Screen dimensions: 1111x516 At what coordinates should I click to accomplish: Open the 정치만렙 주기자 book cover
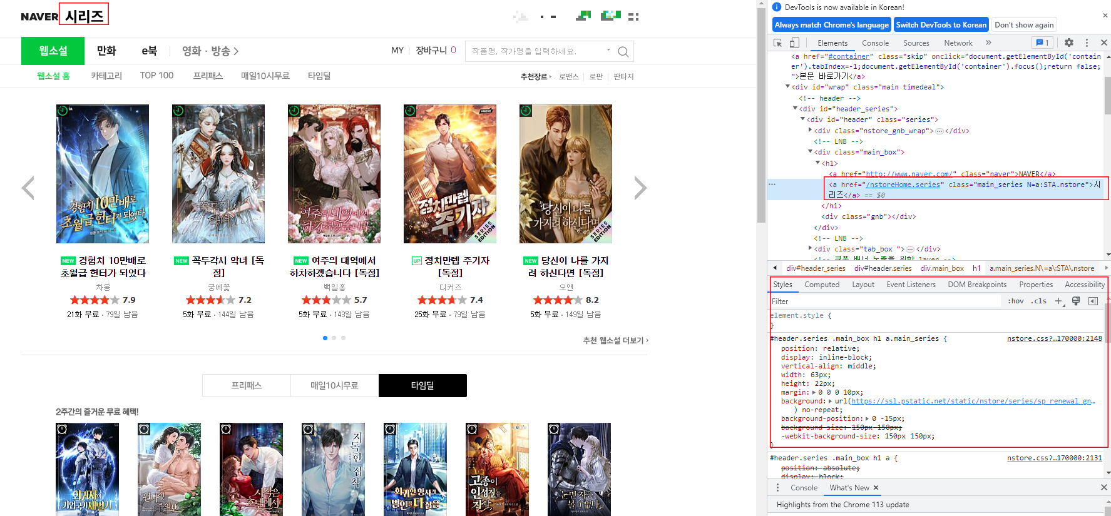450,174
